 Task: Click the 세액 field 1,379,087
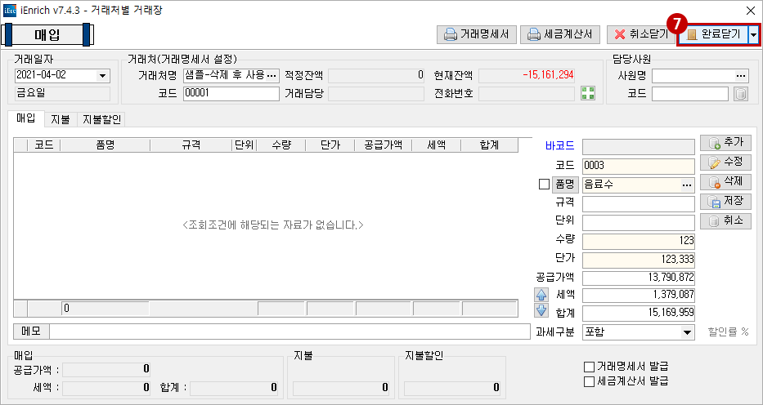[x=639, y=296]
